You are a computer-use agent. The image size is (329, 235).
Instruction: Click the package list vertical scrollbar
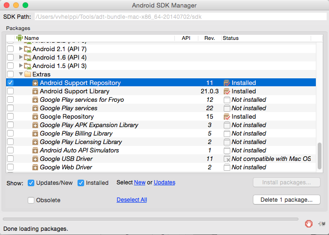(320, 155)
